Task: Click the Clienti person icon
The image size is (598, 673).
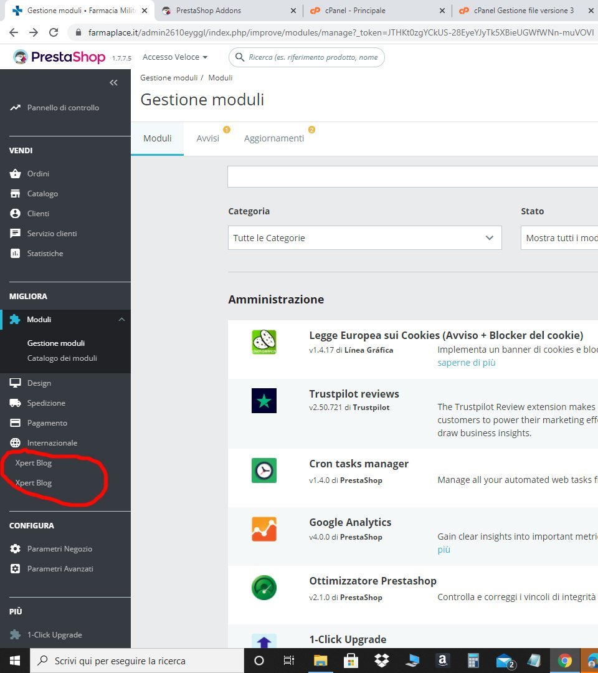Action: (15, 213)
